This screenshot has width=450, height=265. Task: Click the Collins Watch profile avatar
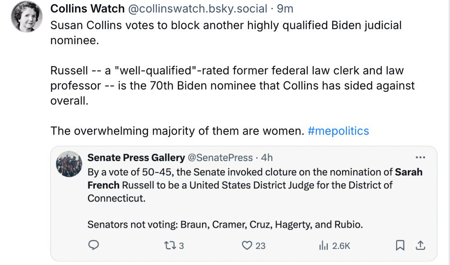(27, 17)
